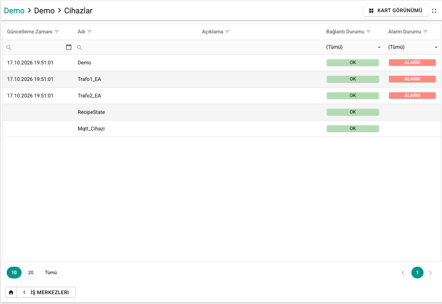Image resolution: width=442 pixels, height=304 pixels.
Task: Sort by Güncelleme Zamanı column header
Action: coord(30,31)
